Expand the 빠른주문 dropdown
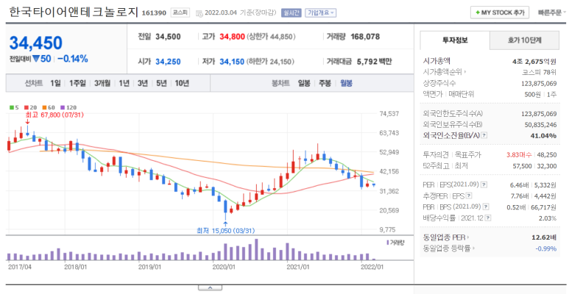 (x=552, y=12)
